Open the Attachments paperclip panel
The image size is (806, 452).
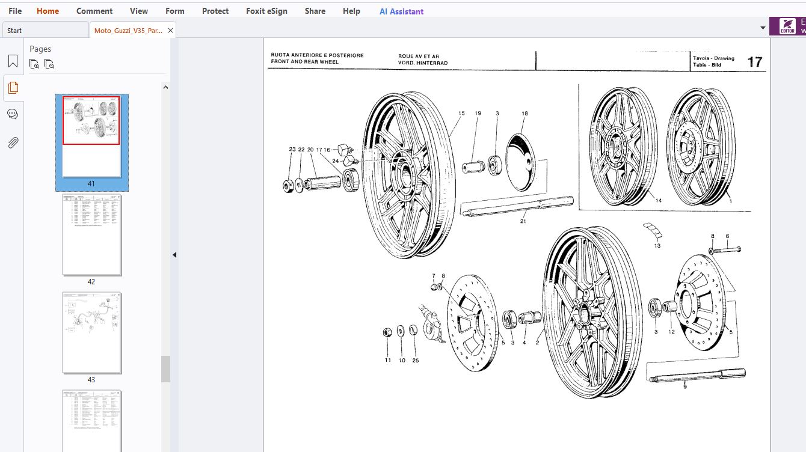13,142
